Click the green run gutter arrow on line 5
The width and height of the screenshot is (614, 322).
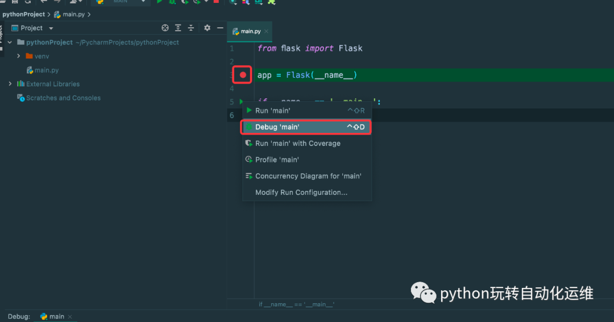[241, 102]
